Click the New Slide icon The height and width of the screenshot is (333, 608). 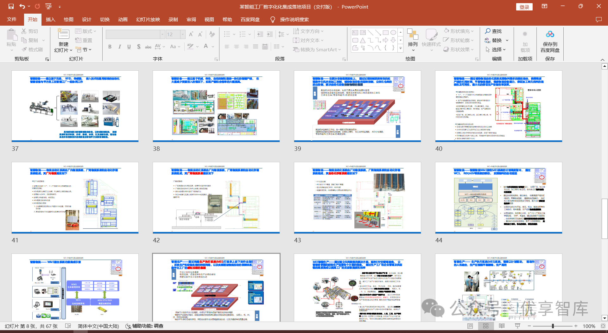click(x=63, y=34)
